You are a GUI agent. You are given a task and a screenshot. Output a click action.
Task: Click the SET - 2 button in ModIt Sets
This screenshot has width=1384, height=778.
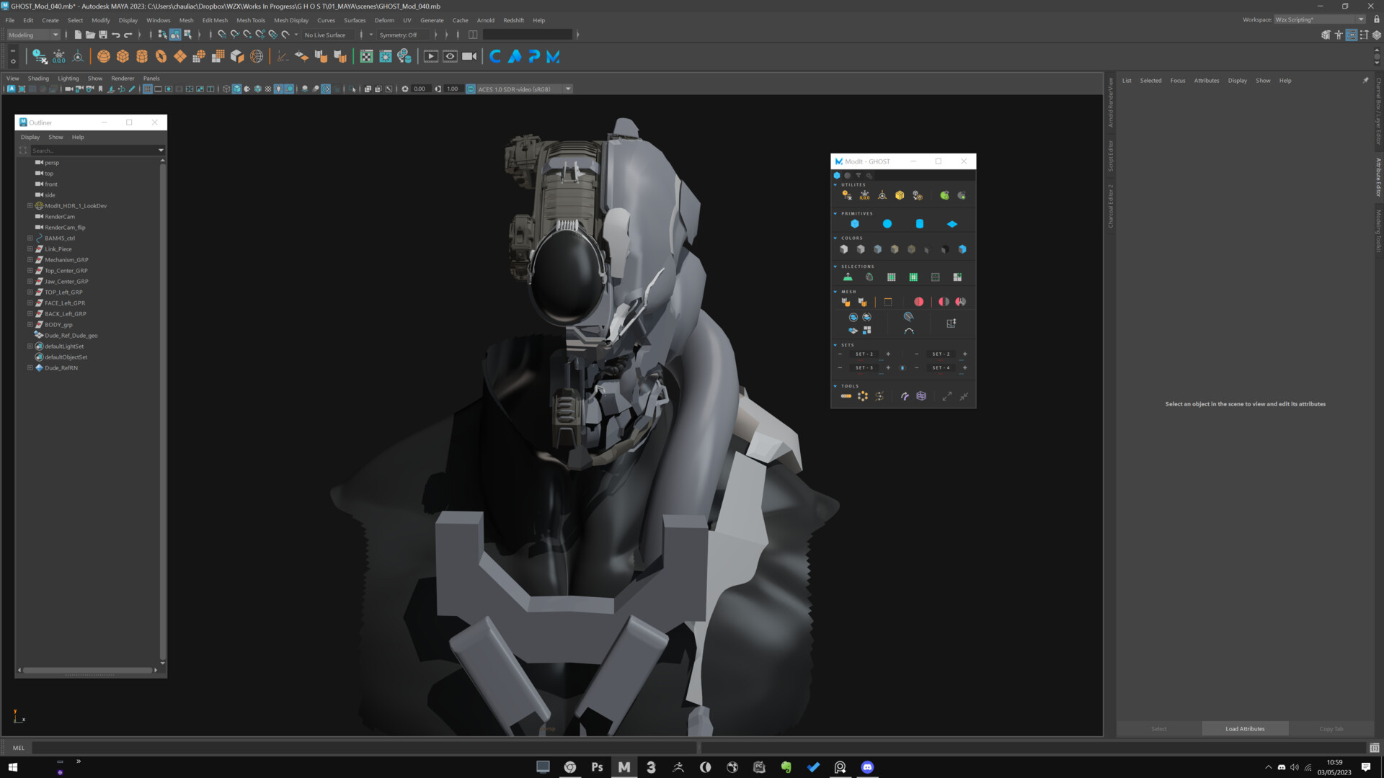point(864,354)
